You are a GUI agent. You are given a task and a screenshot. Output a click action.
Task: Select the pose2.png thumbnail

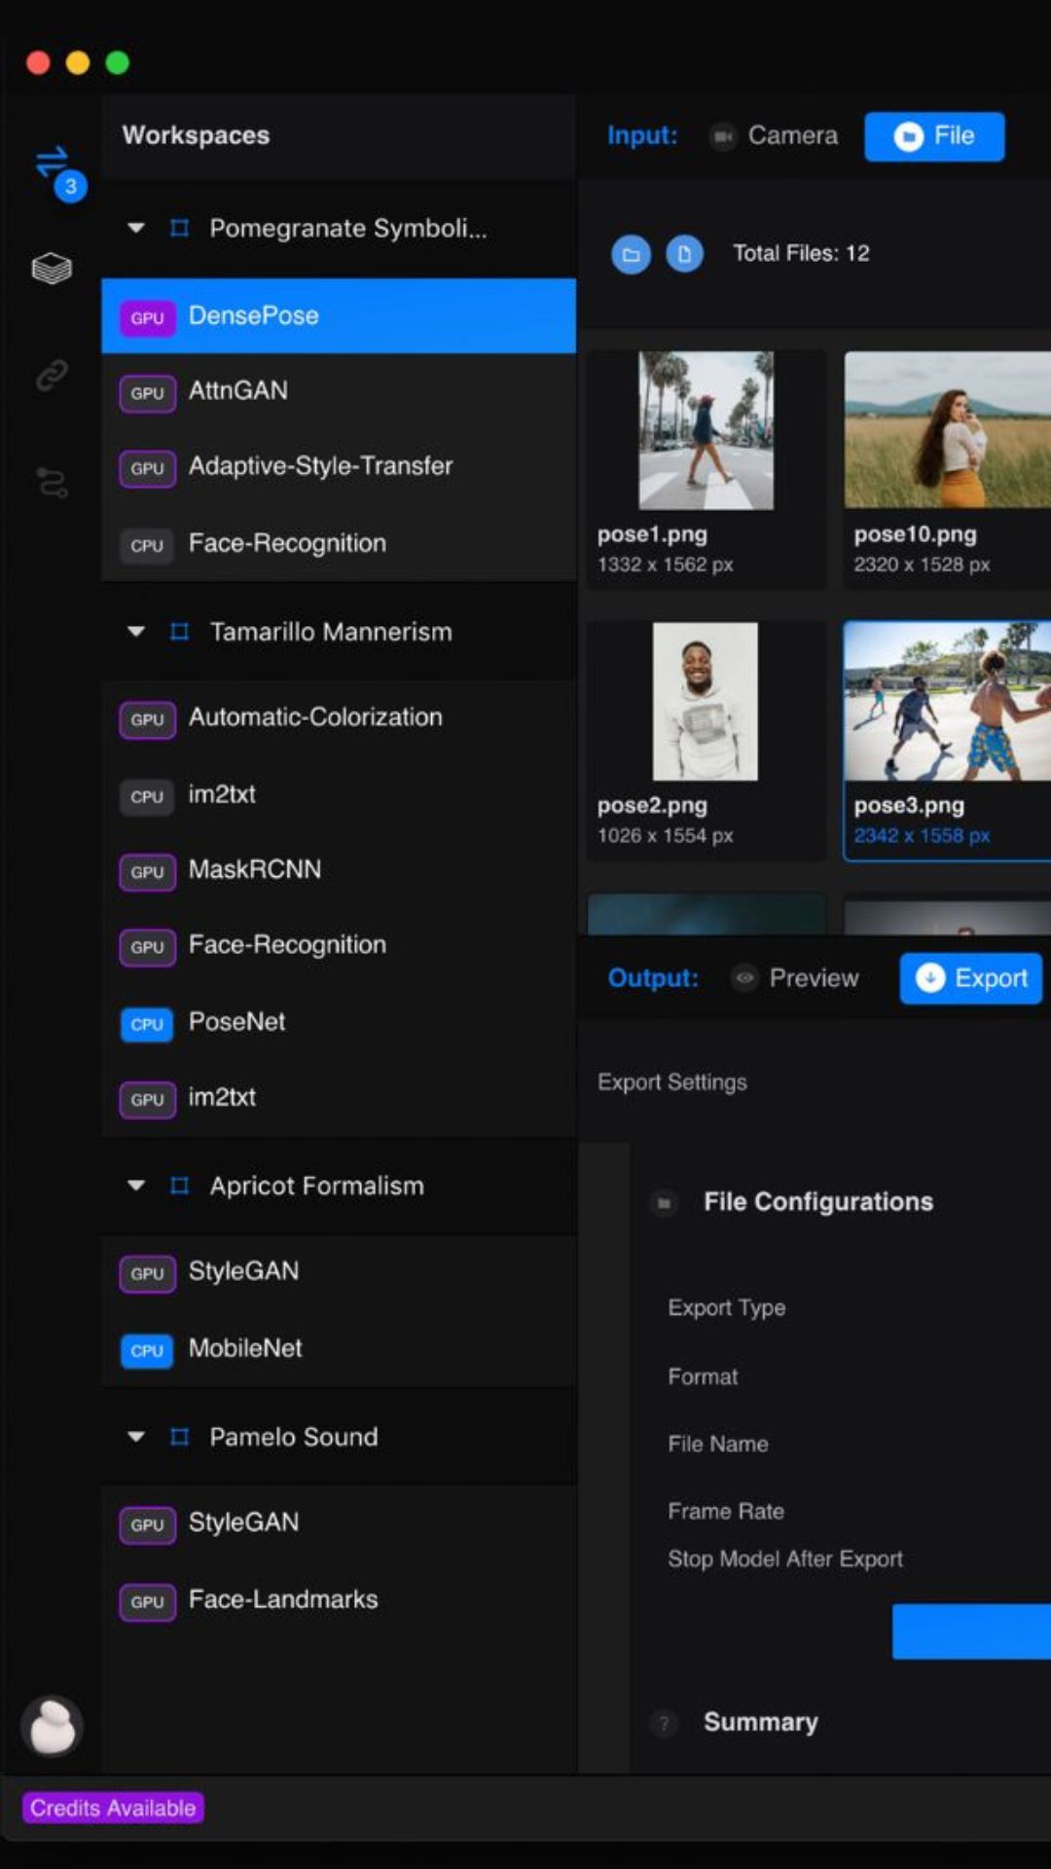click(706, 740)
